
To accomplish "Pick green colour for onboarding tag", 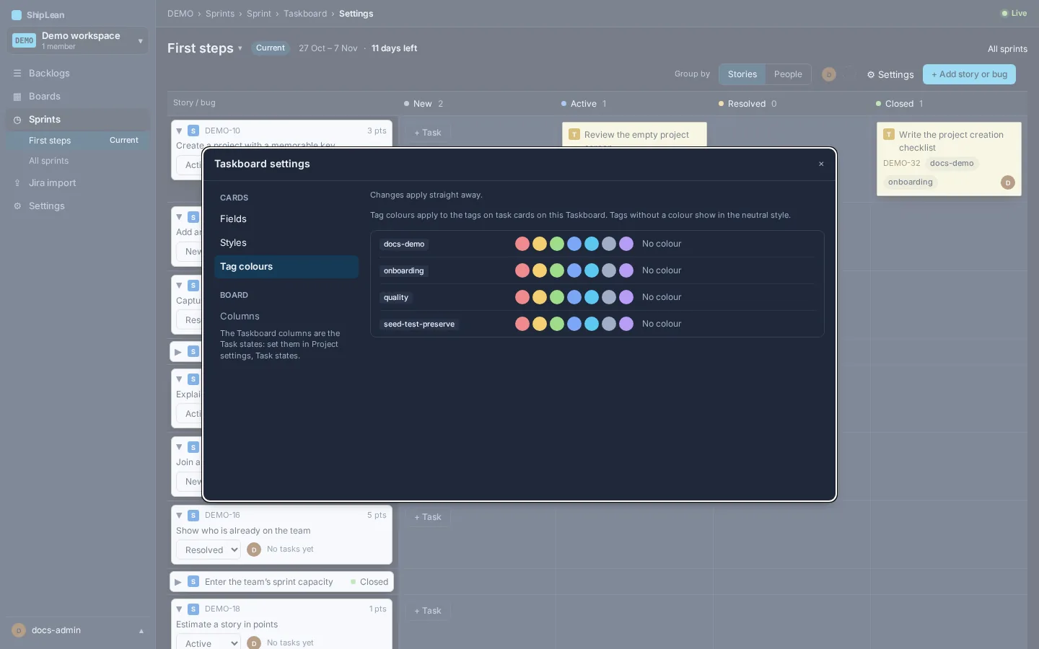I will point(557,270).
